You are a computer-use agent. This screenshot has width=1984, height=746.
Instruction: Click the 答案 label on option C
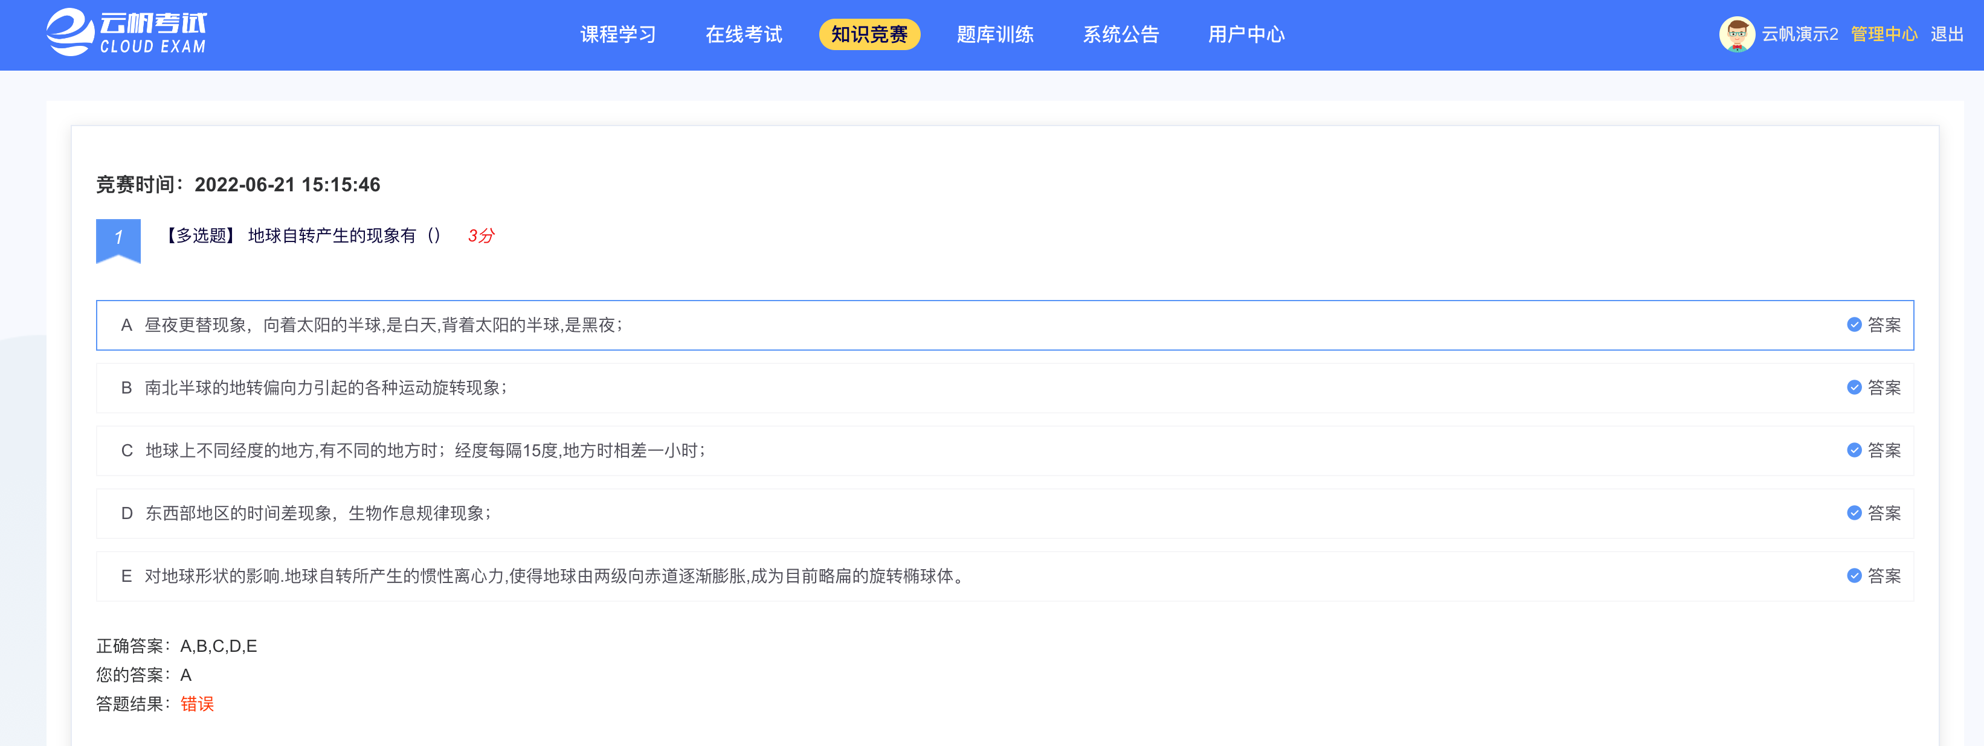pyautogui.click(x=1884, y=451)
